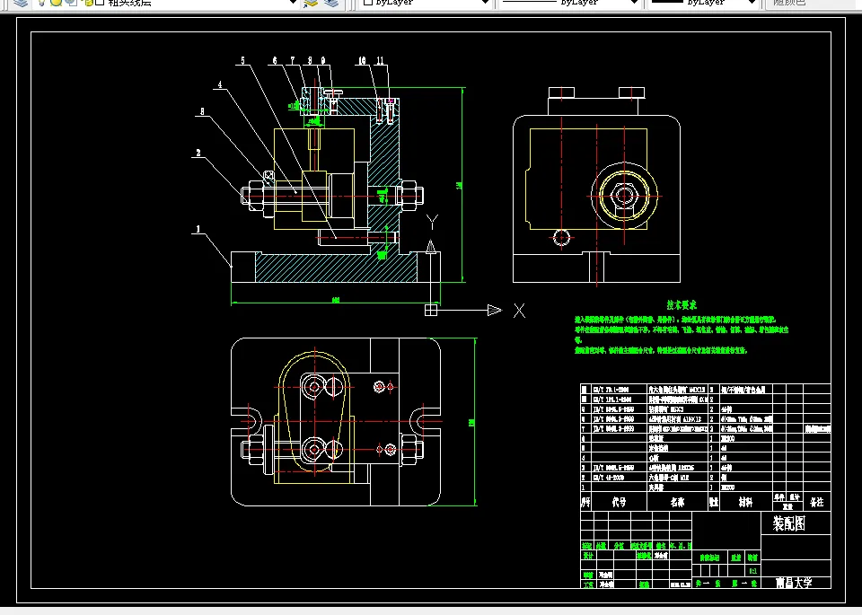Select part balloon number 9
The height and width of the screenshot is (615, 862).
(x=323, y=61)
